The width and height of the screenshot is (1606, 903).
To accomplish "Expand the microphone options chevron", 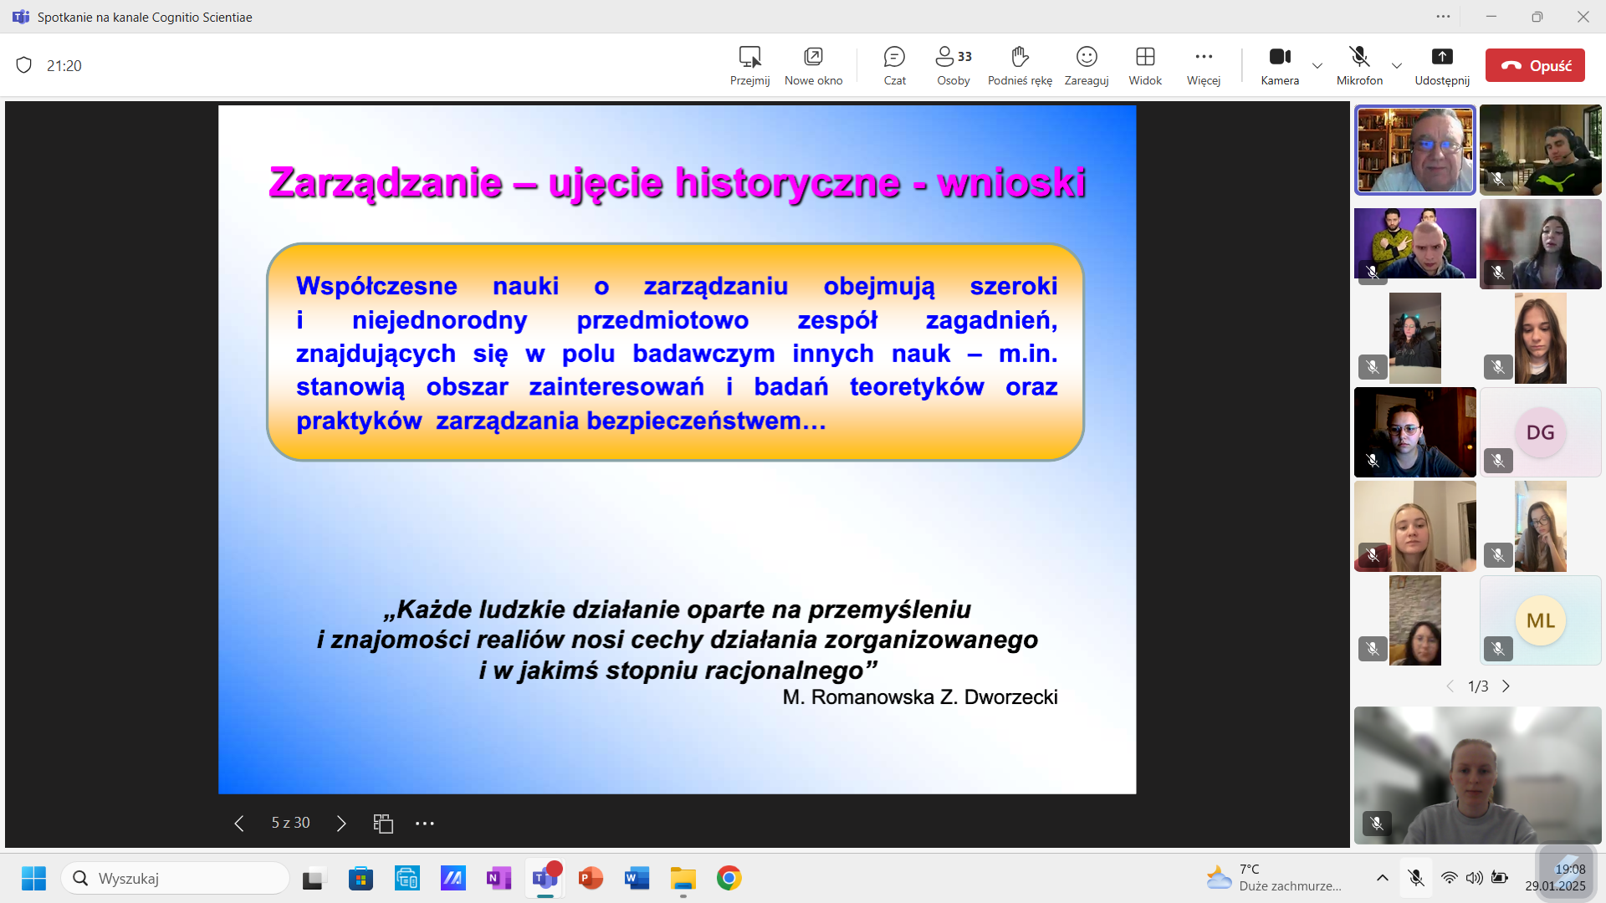I will click(1397, 65).
